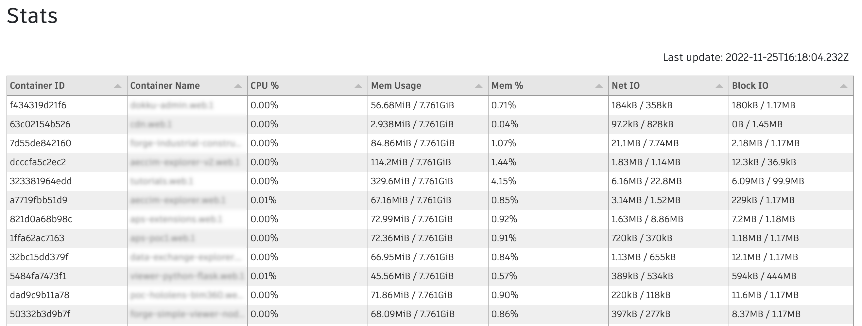
Task: Select container ID 50332b3d9b7f cell
Action: [67, 314]
